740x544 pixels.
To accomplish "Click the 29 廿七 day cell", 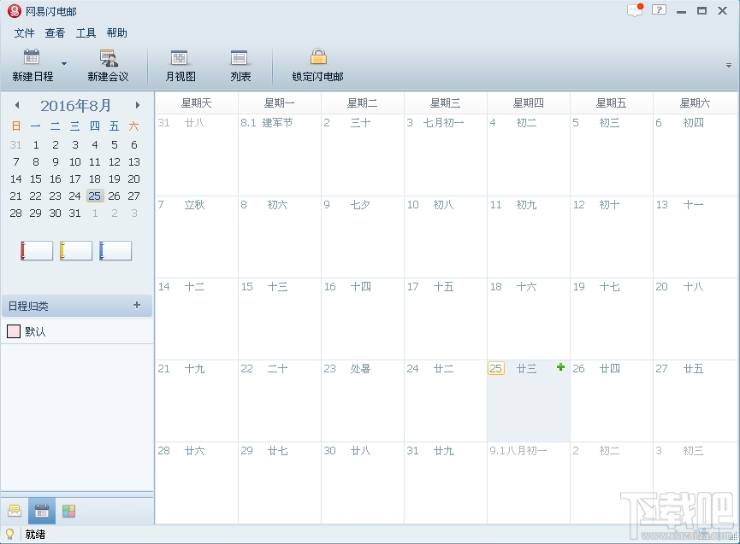I will 280,483.
